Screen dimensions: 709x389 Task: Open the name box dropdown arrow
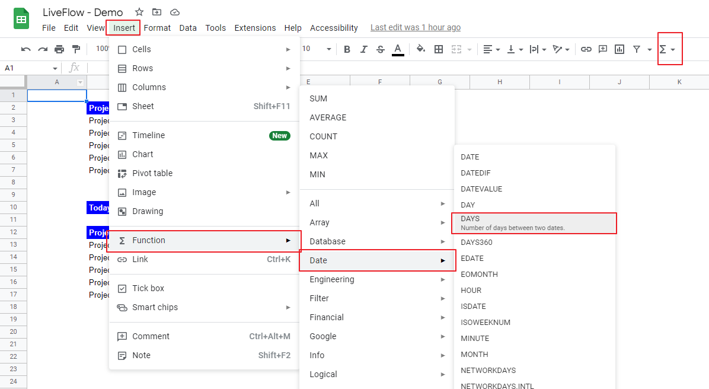coord(55,68)
